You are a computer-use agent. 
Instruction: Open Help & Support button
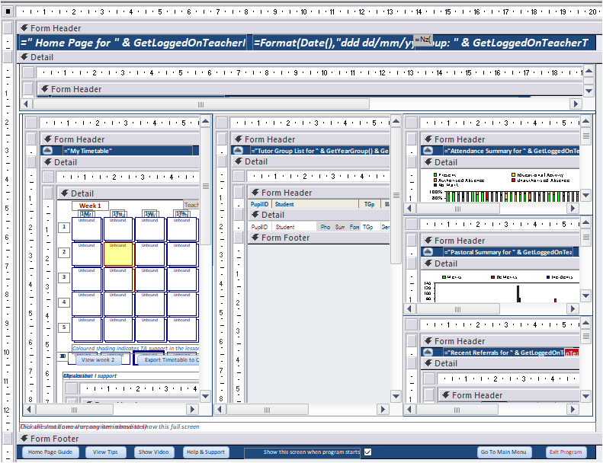(x=206, y=452)
